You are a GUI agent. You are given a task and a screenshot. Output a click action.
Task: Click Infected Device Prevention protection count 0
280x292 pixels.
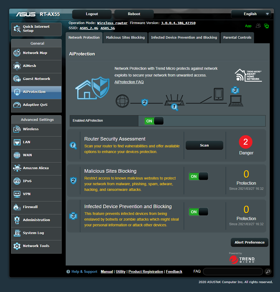pos(246,210)
